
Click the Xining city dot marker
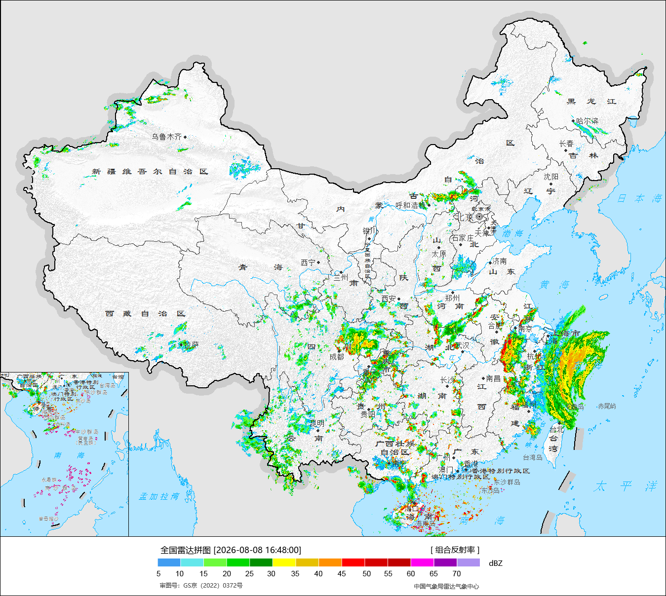[x=318, y=262]
